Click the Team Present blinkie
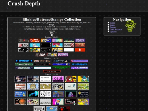Image resolution: width=148 pixels, height=111 pixels. 79,68
